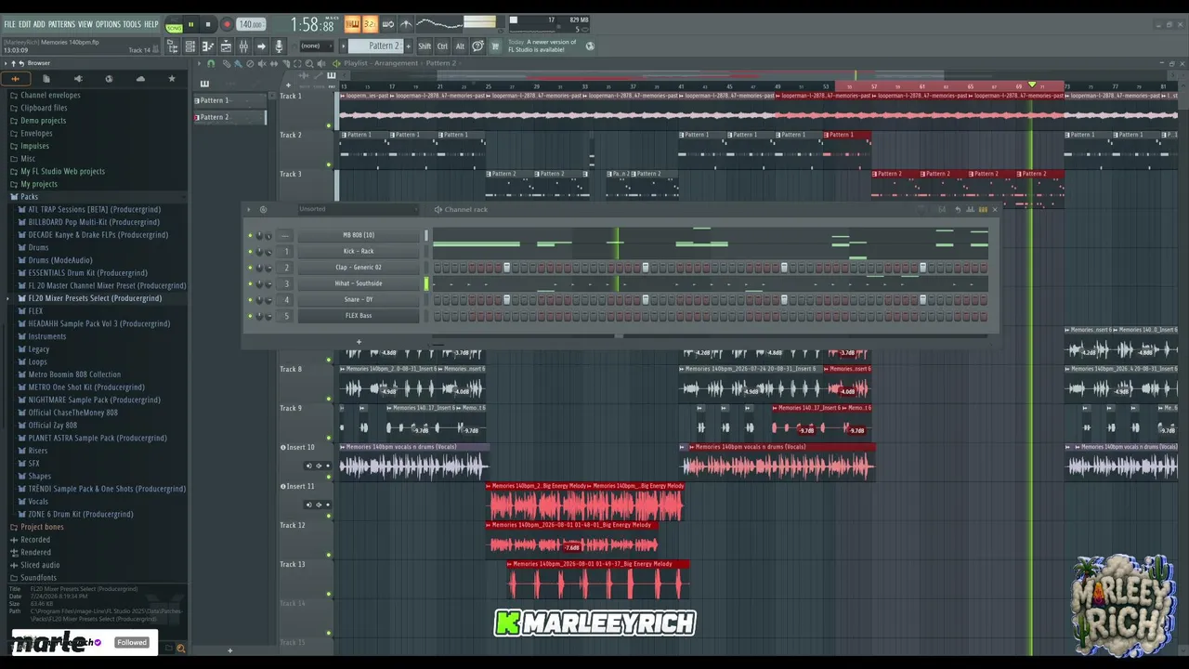This screenshot has width=1189, height=669.
Task: Click the Followed button on the channel overlay
Action: pyautogui.click(x=132, y=642)
